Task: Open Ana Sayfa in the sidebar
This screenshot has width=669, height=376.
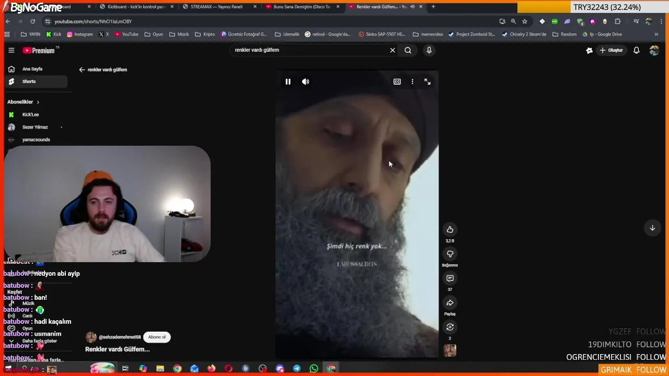Action: [x=32, y=69]
